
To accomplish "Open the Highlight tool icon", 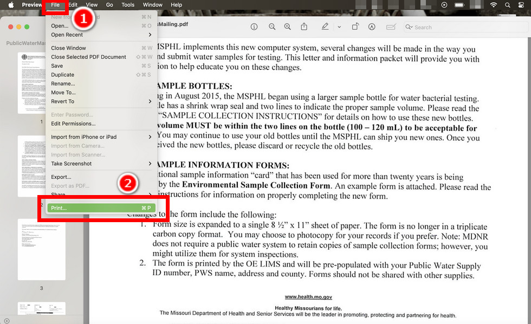I will pos(372,27).
